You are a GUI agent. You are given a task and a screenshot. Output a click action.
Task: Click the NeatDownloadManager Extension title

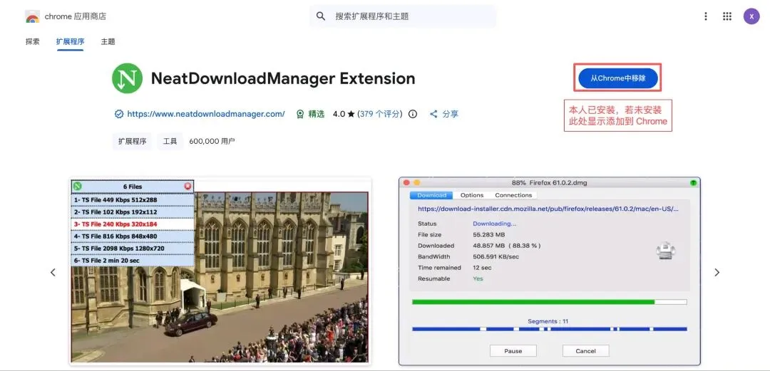[x=283, y=78]
